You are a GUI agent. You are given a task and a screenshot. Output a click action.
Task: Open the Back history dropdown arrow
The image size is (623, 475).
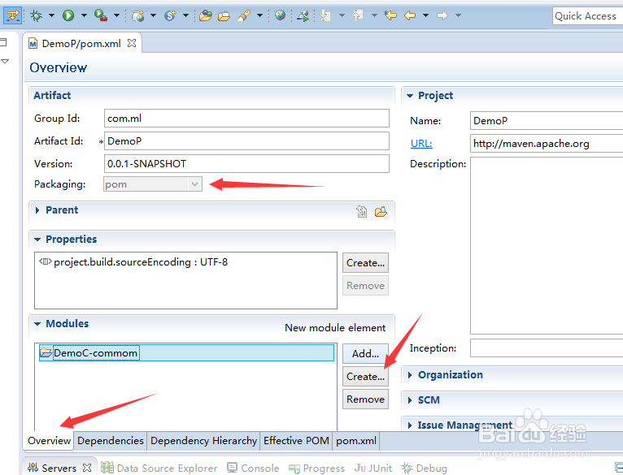click(x=425, y=15)
